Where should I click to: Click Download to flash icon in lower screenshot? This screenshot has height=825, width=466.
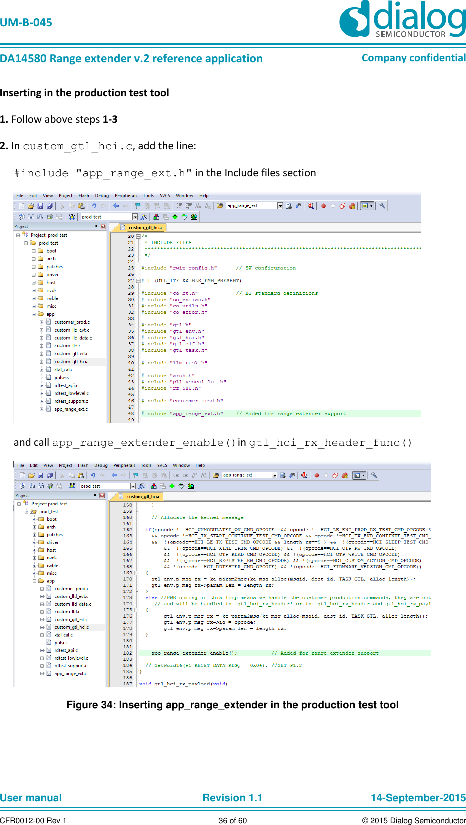[72, 486]
